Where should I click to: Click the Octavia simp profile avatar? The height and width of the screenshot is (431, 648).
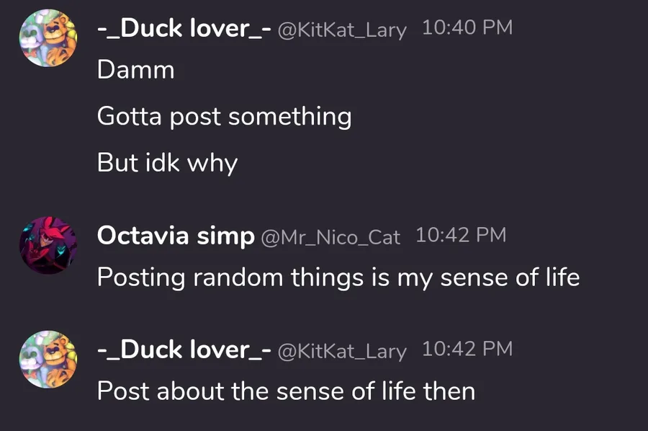coord(48,245)
